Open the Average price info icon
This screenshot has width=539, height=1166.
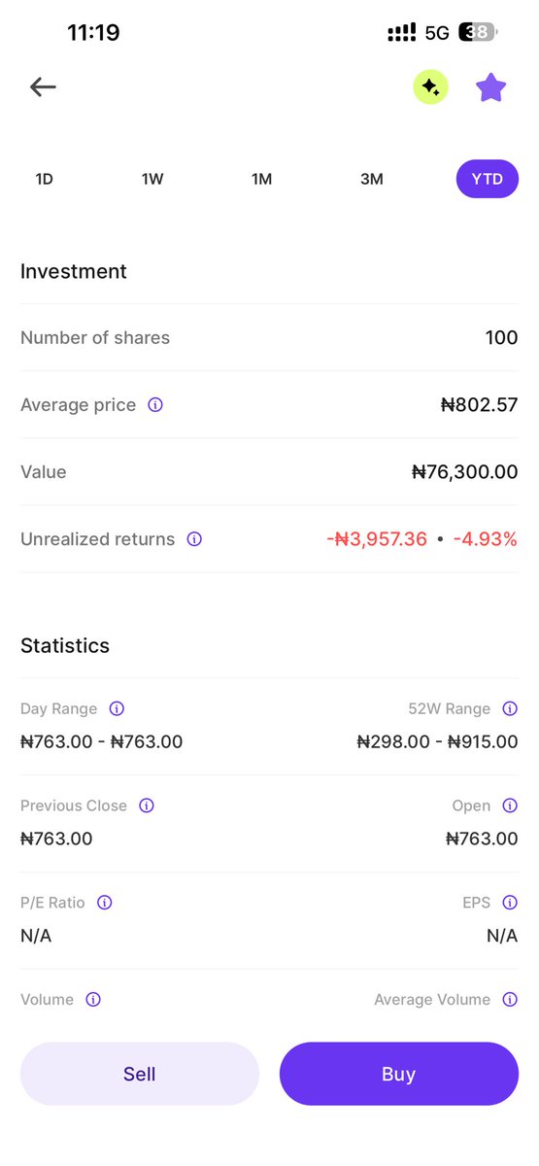click(x=155, y=405)
